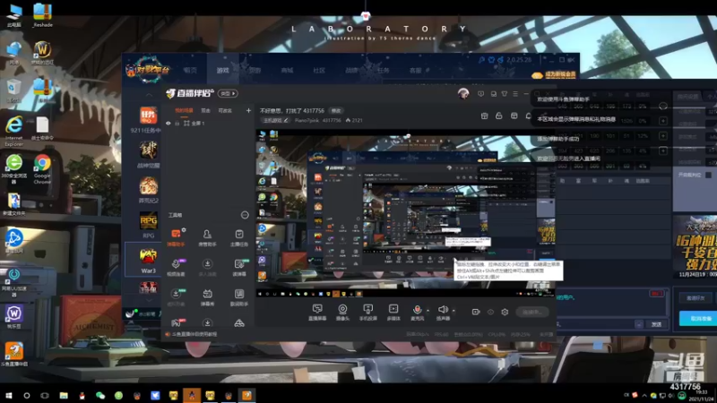Select the 可改名 scene tab
717x403 pixels.
225,110
